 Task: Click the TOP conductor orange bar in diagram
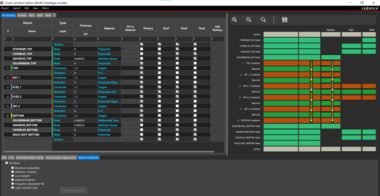tap(280, 63)
